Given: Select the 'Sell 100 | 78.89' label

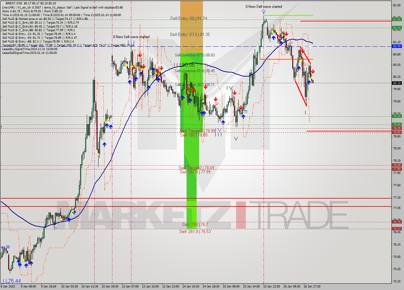Looking at the screenshot, I should tap(193, 135).
